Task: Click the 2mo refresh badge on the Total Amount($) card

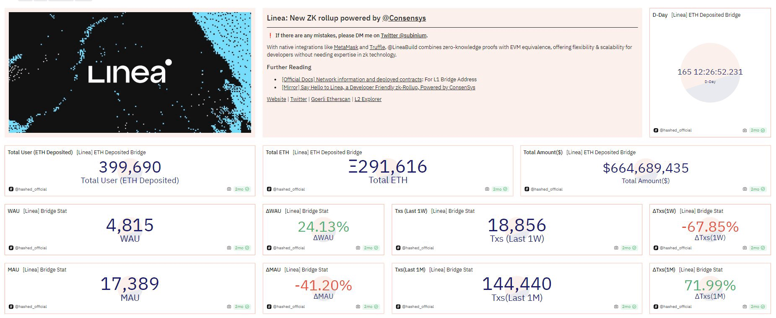Action: 758,189
